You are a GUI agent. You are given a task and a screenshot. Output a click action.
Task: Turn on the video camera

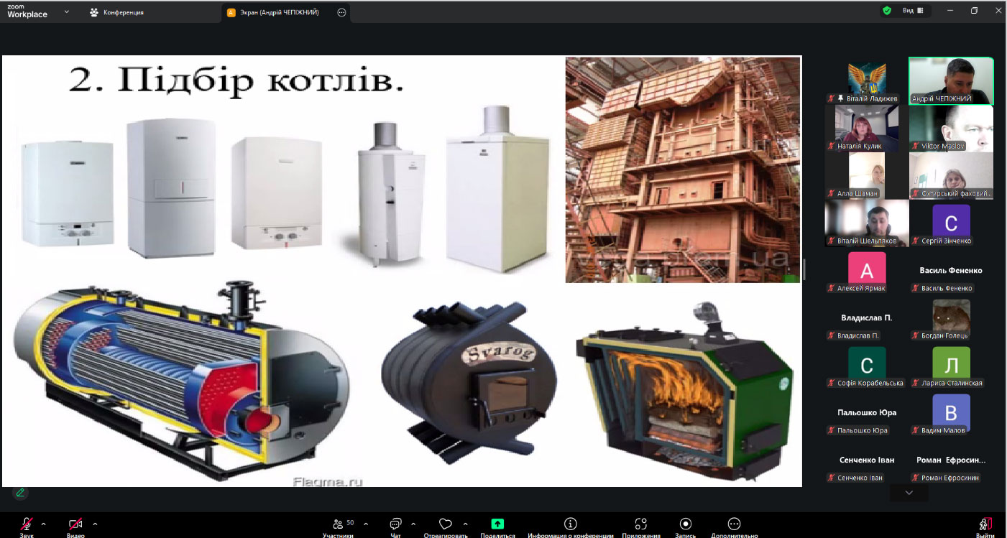coord(75,524)
